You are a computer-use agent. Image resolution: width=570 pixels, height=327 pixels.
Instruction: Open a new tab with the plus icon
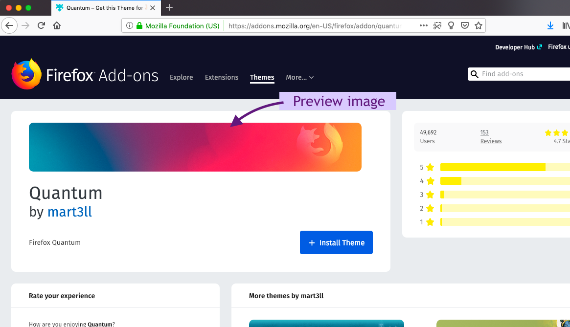(x=169, y=8)
